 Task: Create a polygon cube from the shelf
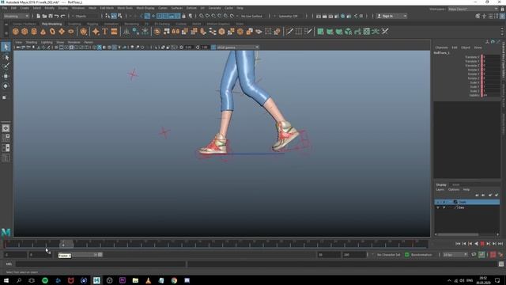(25, 32)
